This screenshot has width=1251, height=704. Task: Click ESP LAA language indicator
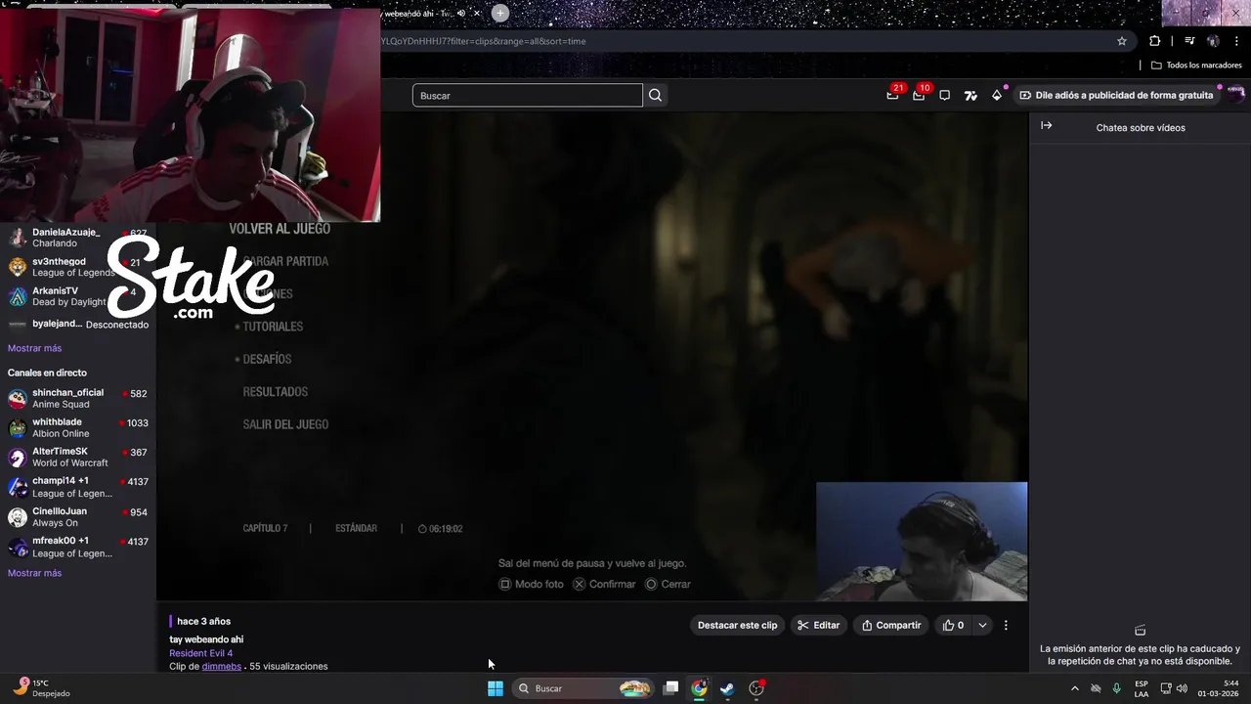coord(1142,688)
